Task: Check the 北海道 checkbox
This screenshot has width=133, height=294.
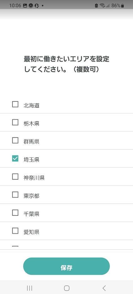Action: [15, 104]
